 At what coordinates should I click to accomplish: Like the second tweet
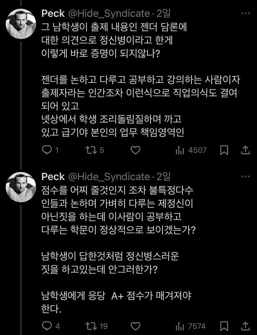(136, 326)
